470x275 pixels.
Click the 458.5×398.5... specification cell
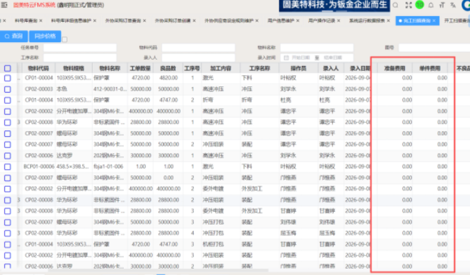coord(72,166)
